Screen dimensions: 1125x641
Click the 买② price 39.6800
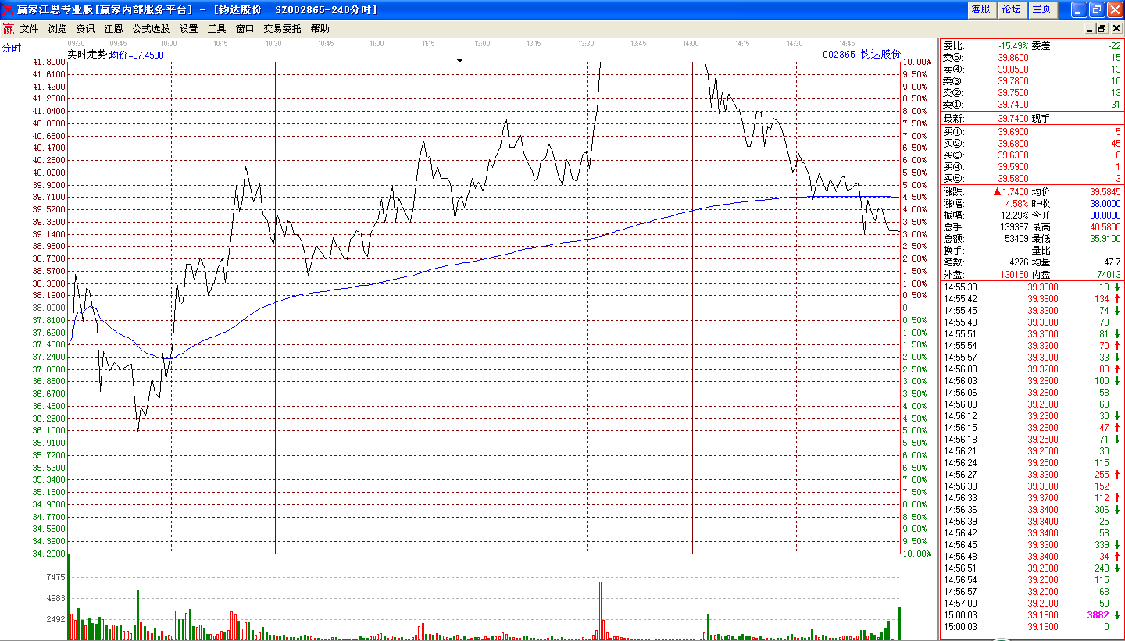coord(1013,144)
